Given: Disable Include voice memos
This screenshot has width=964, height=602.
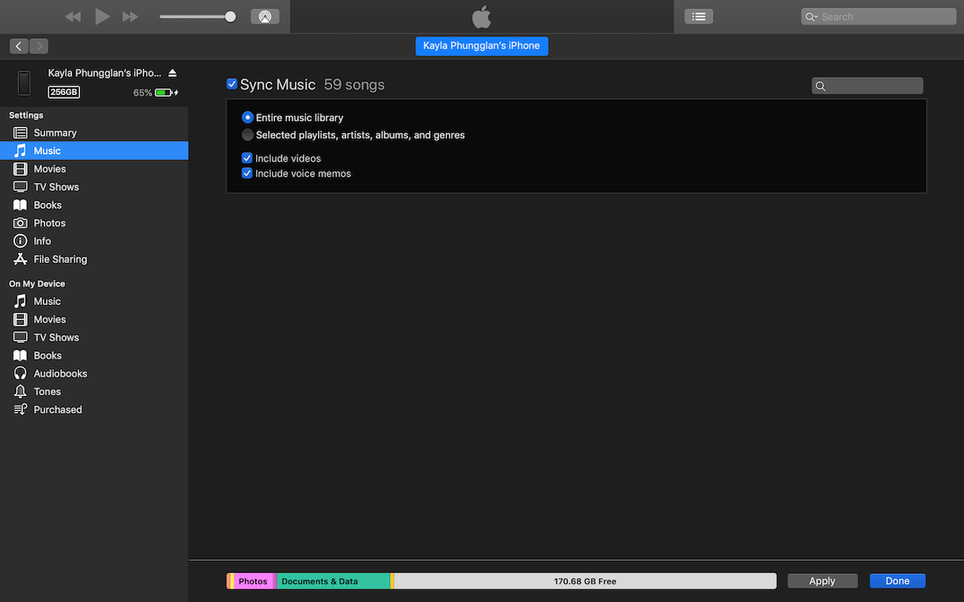Looking at the screenshot, I should pyautogui.click(x=247, y=173).
